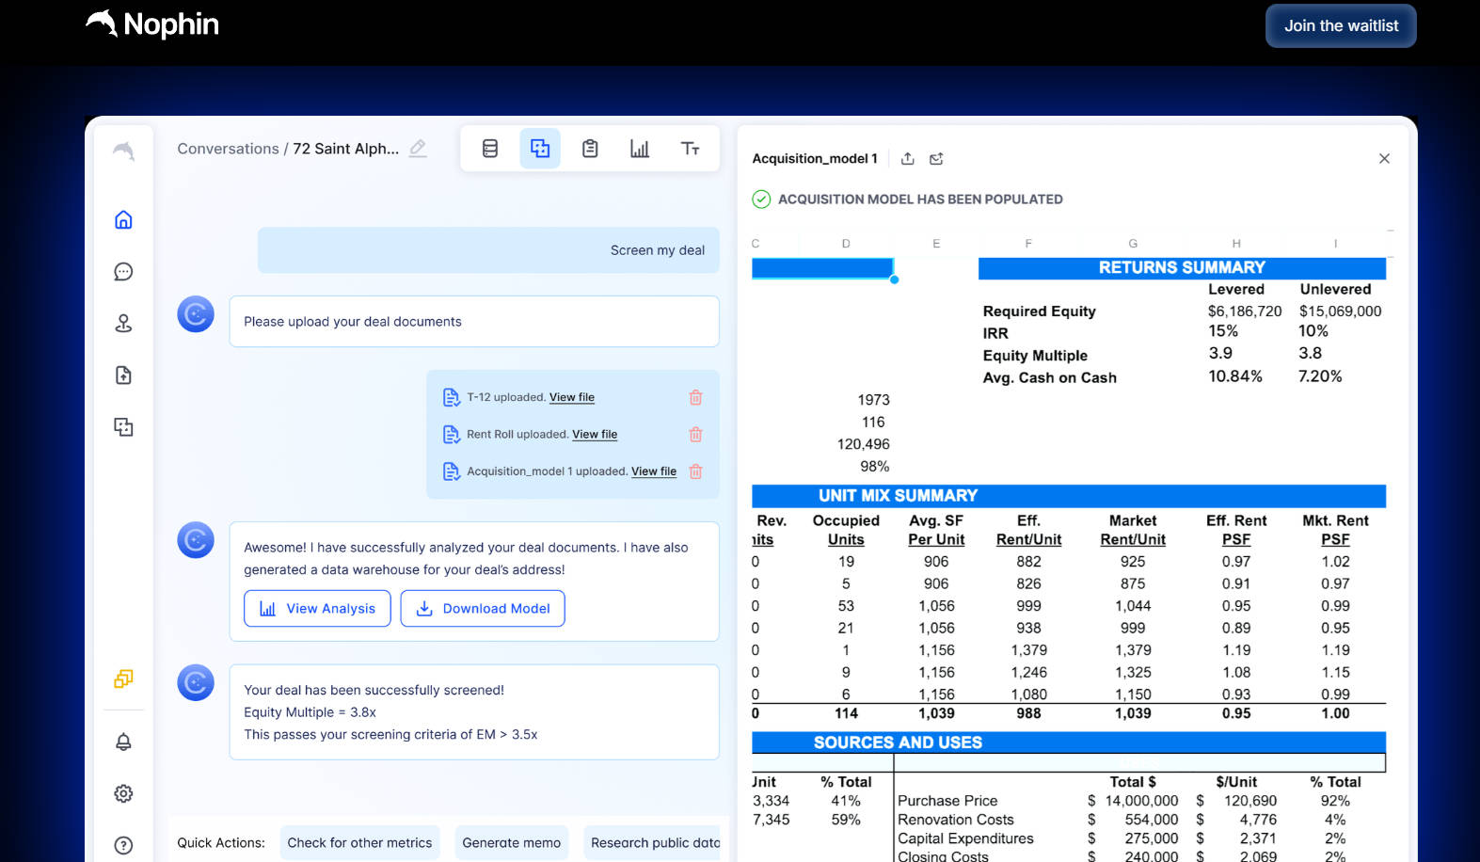Screen dimensions: 1480x862
Task: Click the notifications bell icon
Action: point(123,742)
